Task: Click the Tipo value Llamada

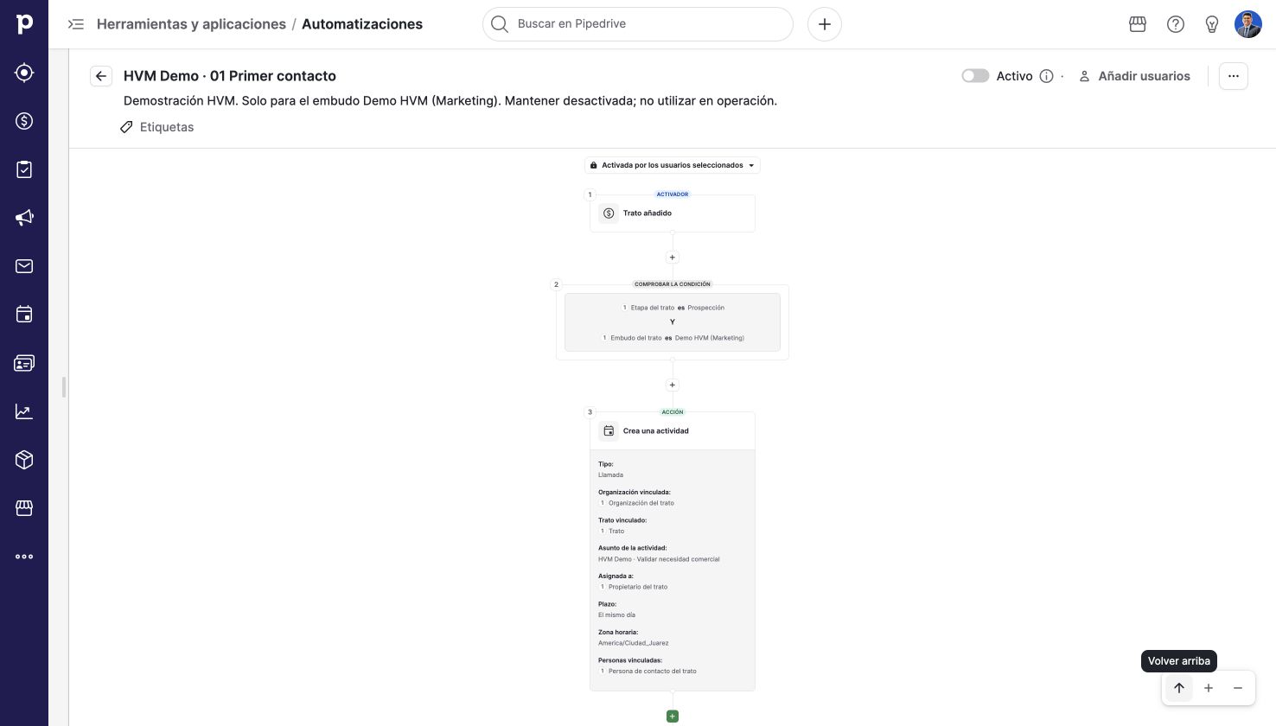Action: coord(610,475)
